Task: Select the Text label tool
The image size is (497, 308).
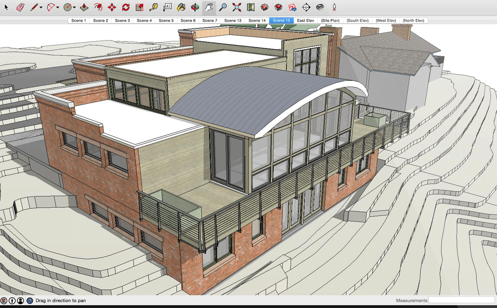Action: coord(168,7)
